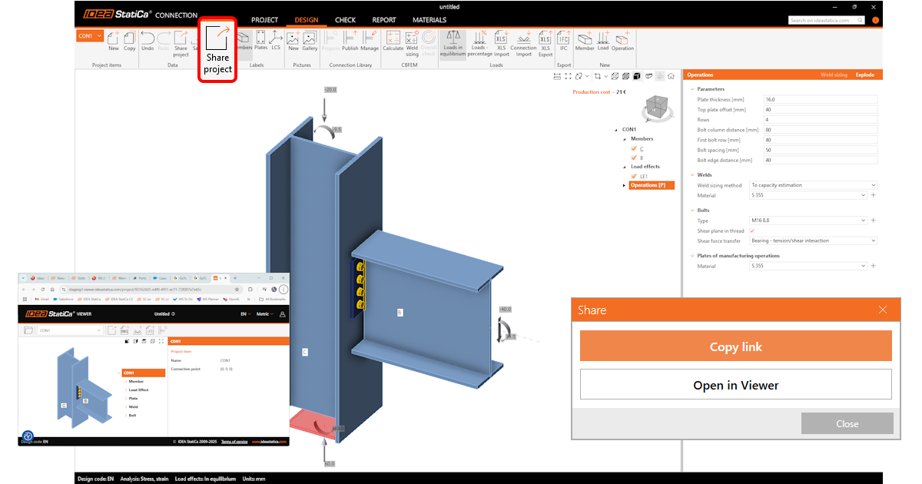Open the Weld sizing method dropdown

[x=813, y=185]
